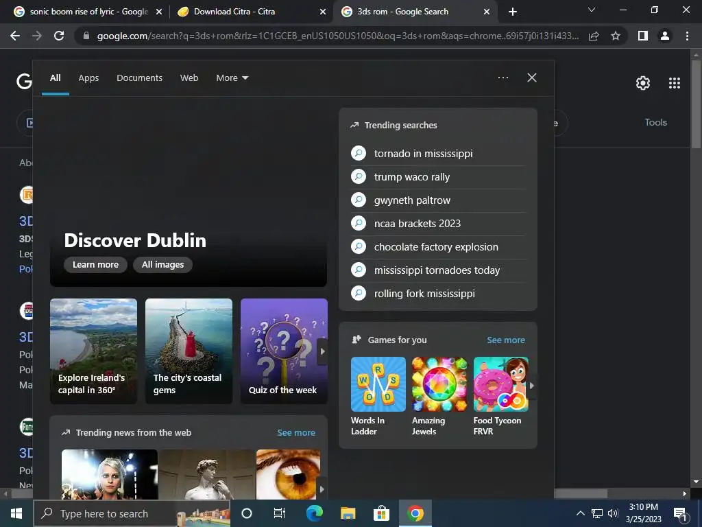Click the page vertical scrollbar thumb
The image size is (702, 527).
[x=696, y=104]
